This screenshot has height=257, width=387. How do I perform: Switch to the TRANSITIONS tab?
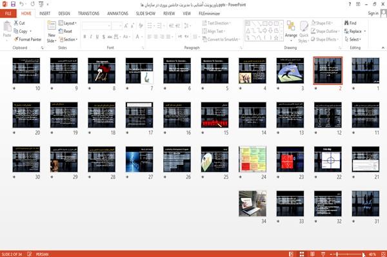tap(88, 14)
